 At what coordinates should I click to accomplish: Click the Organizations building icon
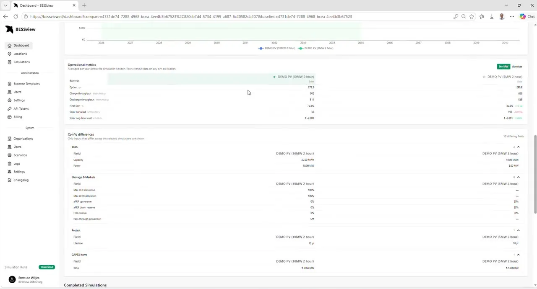click(10, 139)
